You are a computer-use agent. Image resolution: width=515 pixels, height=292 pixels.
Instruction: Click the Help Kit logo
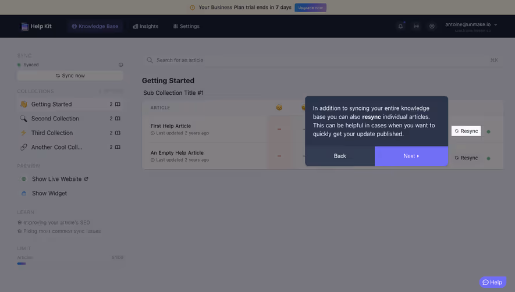click(x=36, y=26)
